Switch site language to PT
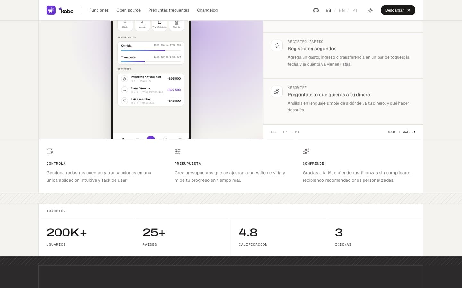The height and width of the screenshot is (288, 462). pyautogui.click(x=355, y=10)
